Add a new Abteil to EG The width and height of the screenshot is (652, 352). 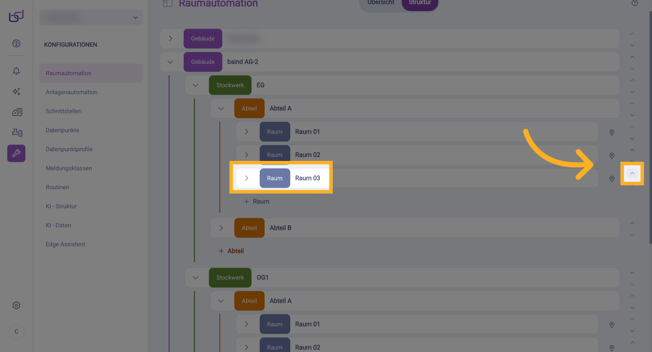[232, 251]
